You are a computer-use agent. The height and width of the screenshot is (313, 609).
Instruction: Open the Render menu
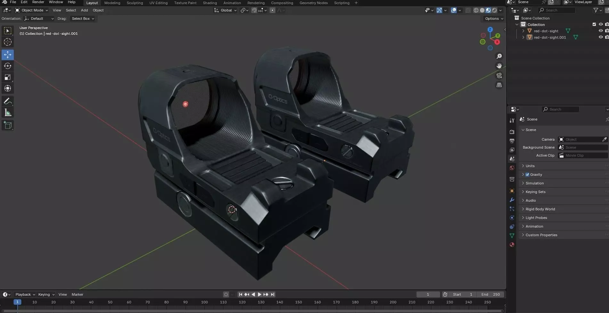38,2
